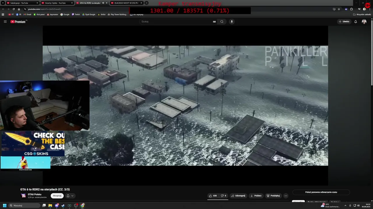Dislike the video thumbs-down button
Screen dimensions: 373x209
[224, 196]
